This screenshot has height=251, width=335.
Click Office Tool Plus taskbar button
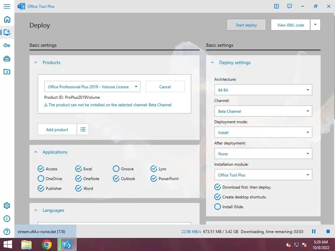coord(67,244)
